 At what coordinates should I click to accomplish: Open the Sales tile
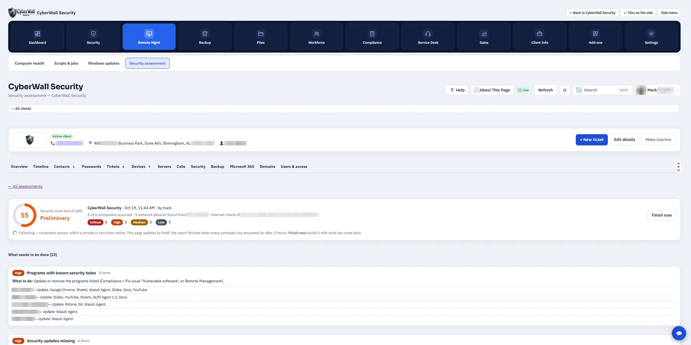[484, 37]
